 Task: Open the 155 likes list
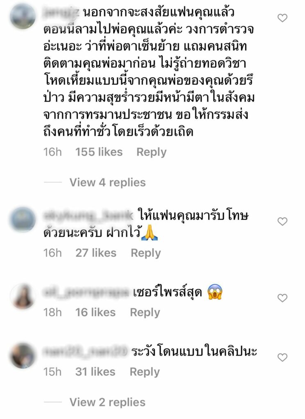[99, 152]
